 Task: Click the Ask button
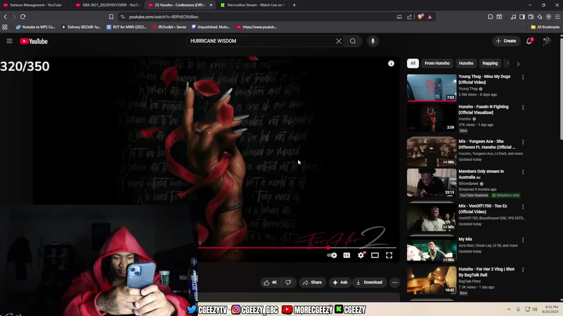[x=340, y=282]
